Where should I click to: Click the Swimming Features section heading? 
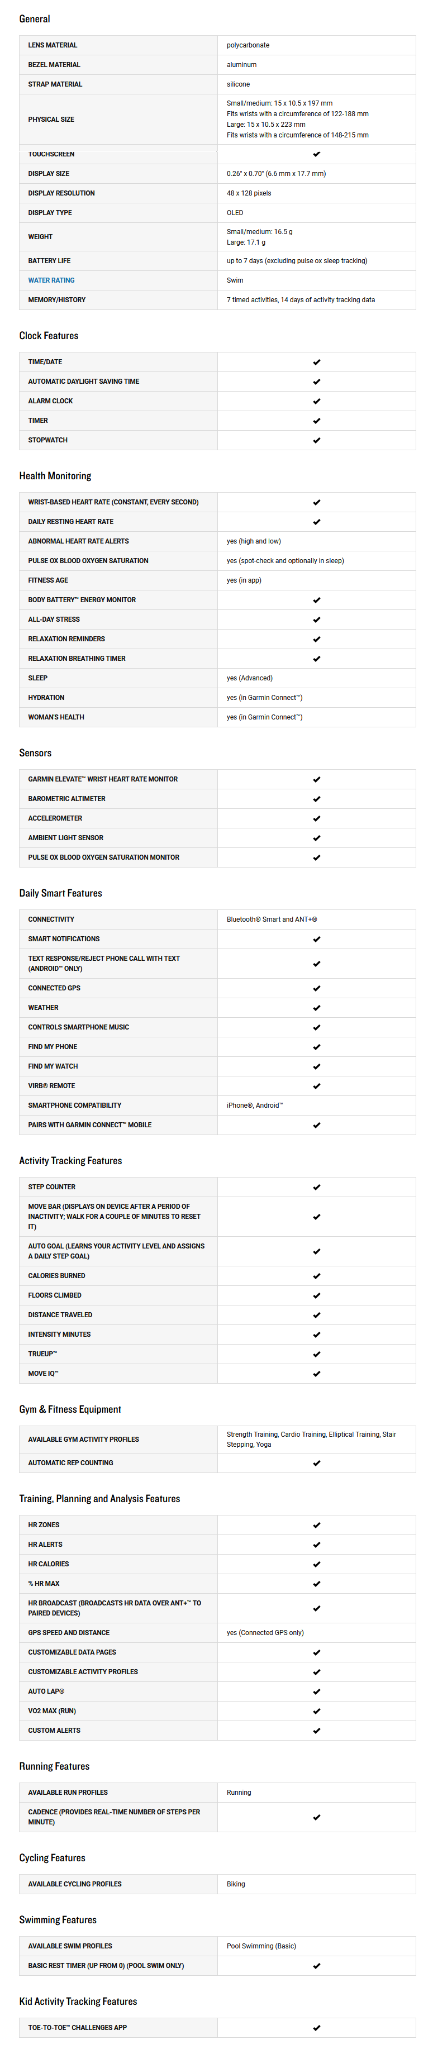[58, 1920]
